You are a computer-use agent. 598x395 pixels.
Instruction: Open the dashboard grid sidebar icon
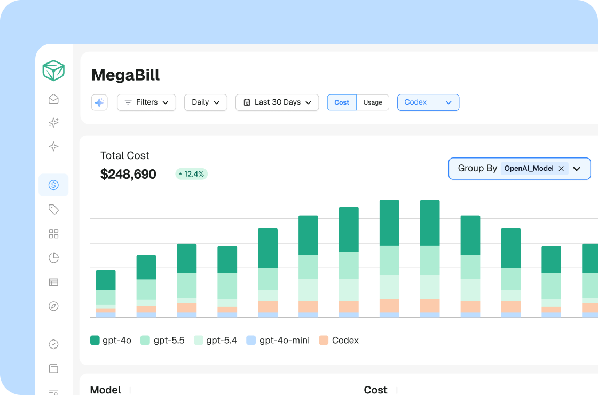[53, 234]
